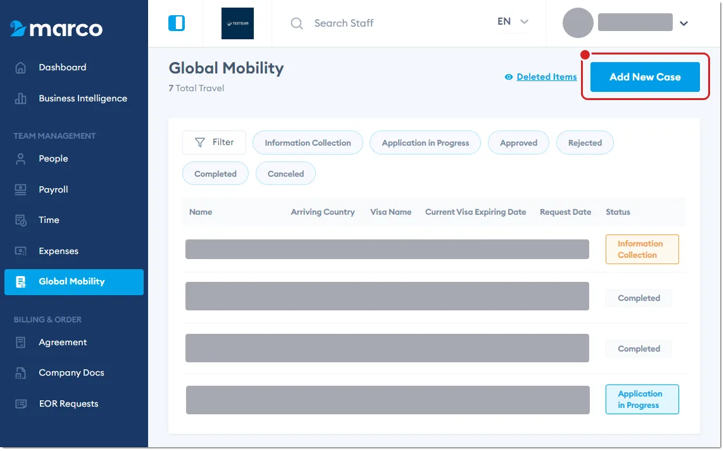Toggle the Completed filter chip

(x=215, y=174)
